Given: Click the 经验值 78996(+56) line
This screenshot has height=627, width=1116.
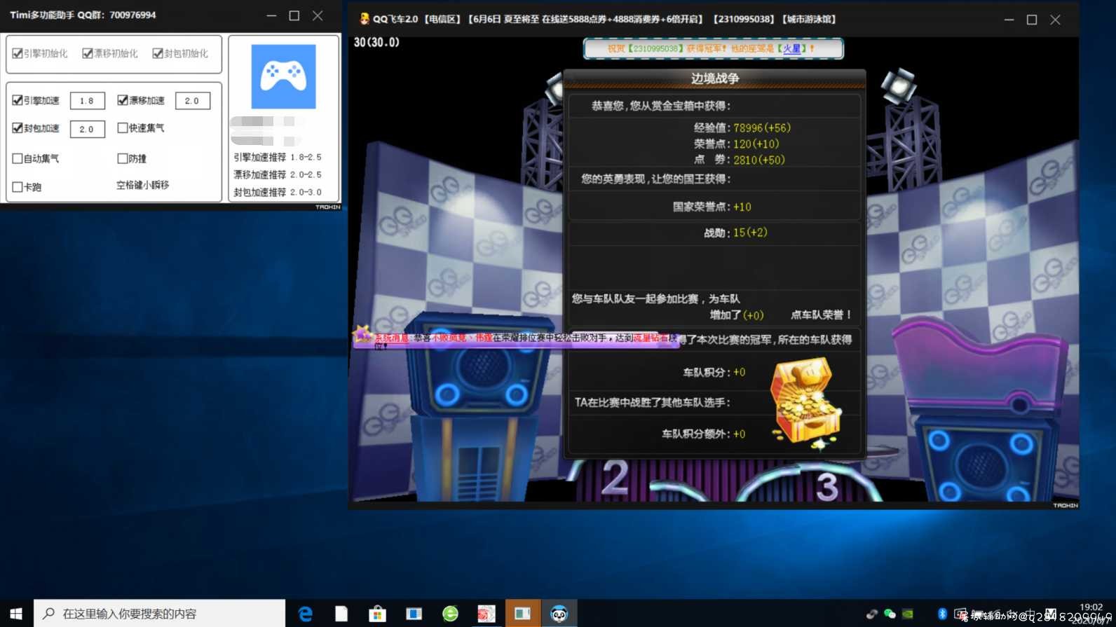Looking at the screenshot, I should [742, 128].
